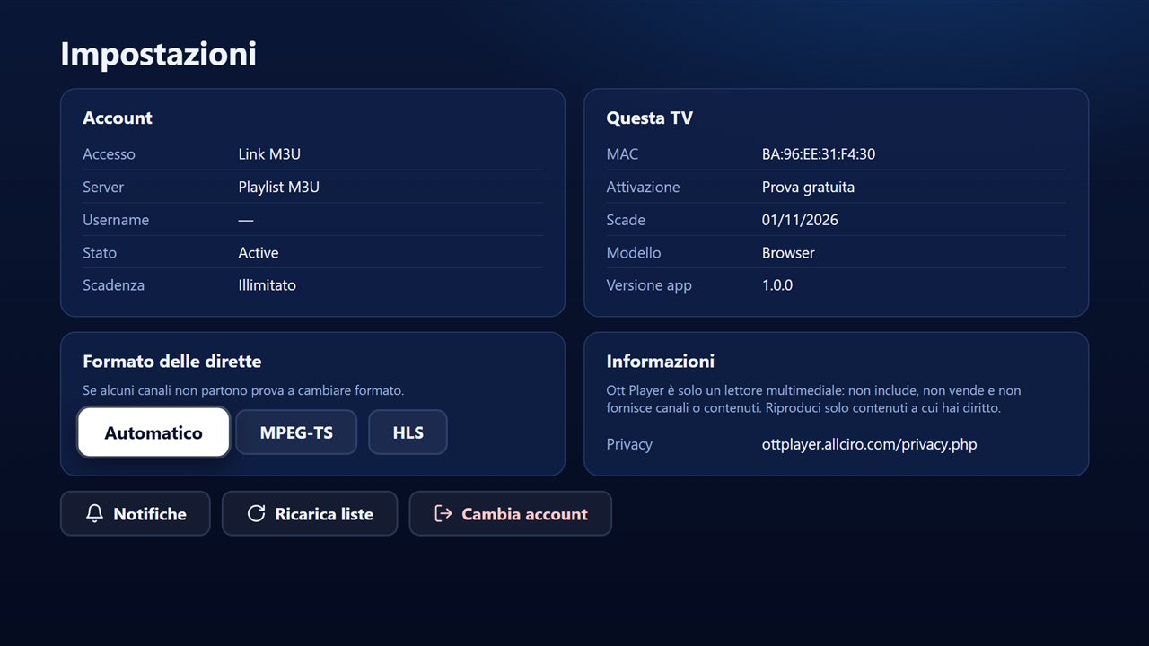Click the Scade date 01/11/2026
Image resolution: width=1149 pixels, height=646 pixels.
click(800, 220)
